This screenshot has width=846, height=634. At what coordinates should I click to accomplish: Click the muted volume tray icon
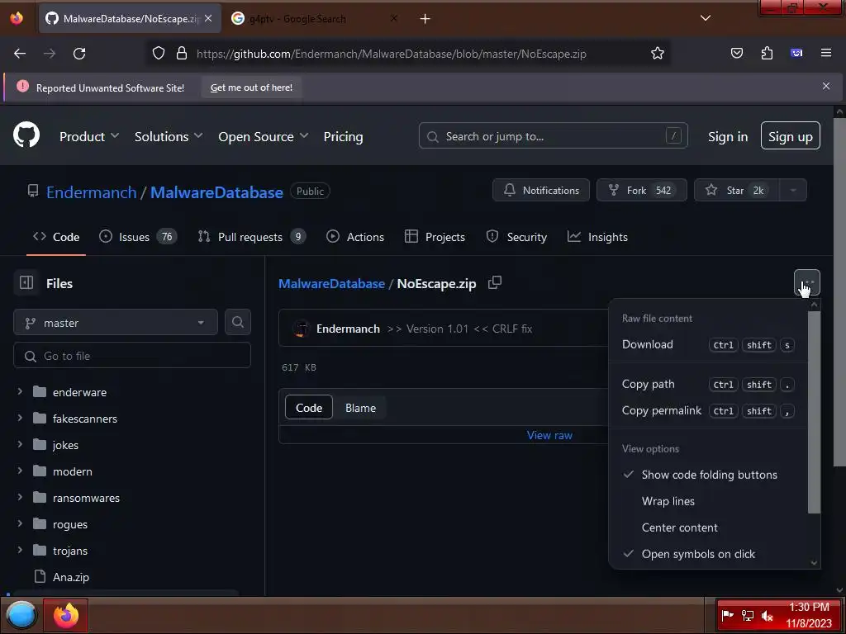pyautogui.click(x=767, y=615)
